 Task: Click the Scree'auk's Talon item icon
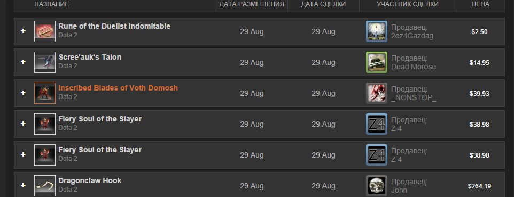click(45, 62)
